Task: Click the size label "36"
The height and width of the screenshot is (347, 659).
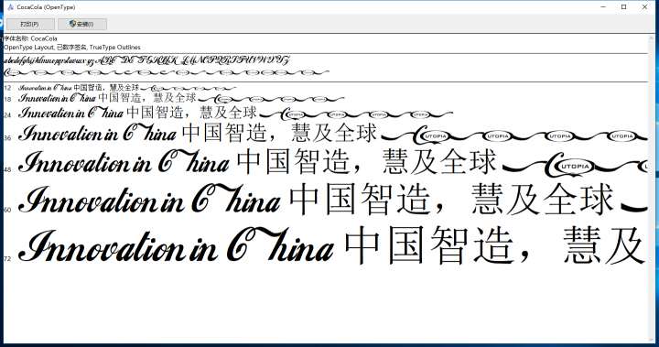Action: (7, 138)
